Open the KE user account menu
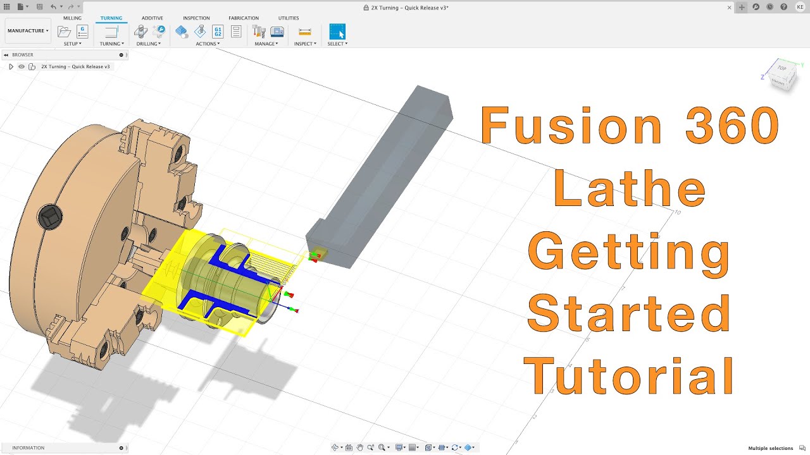This screenshot has width=810, height=455. coord(801,7)
